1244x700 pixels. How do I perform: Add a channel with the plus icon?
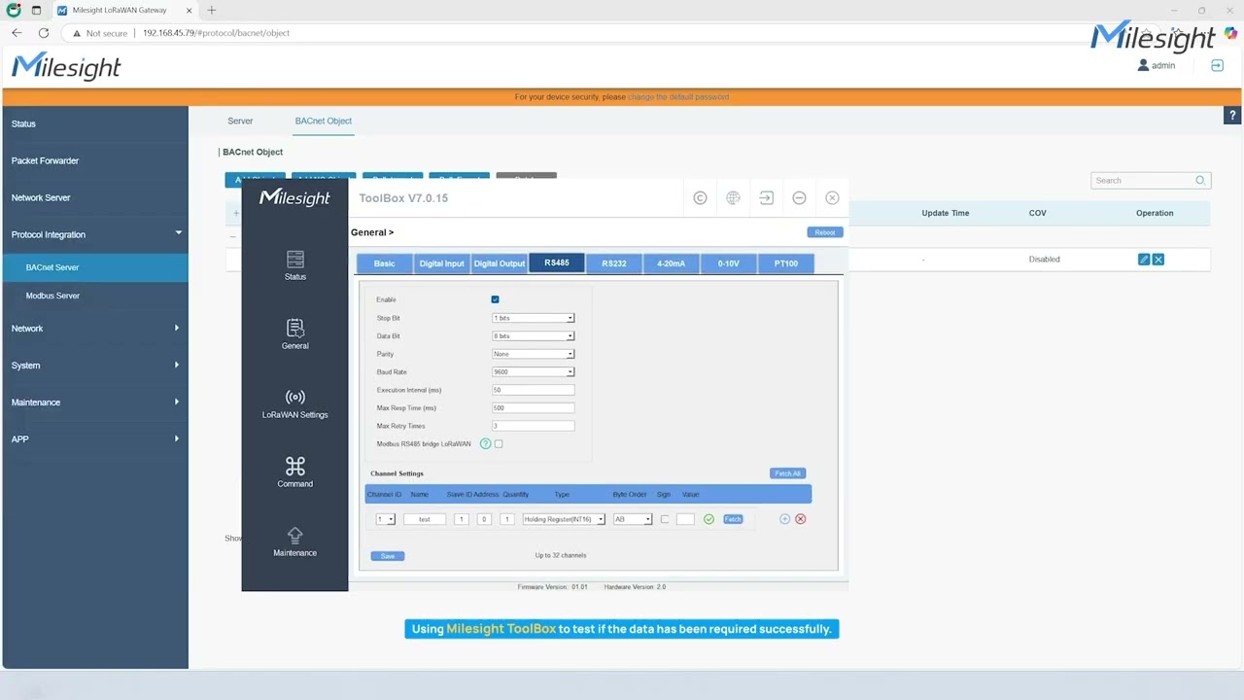pos(784,519)
